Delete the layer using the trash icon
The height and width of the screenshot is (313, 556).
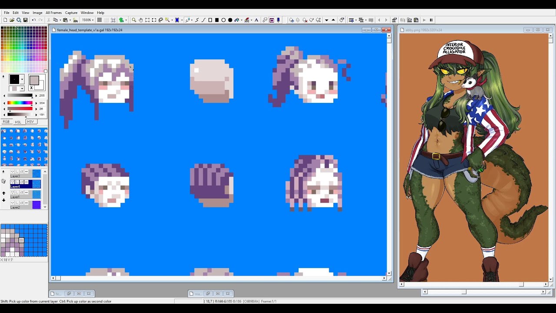3,181
